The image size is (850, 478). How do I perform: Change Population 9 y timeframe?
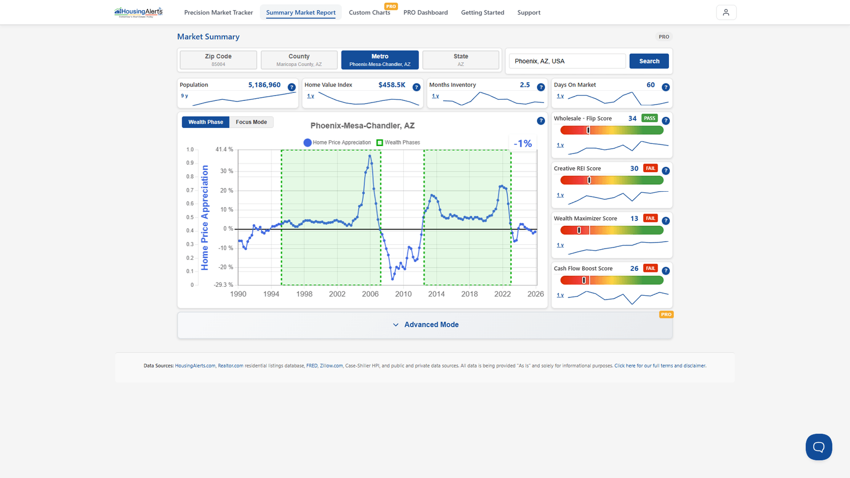click(x=184, y=96)
